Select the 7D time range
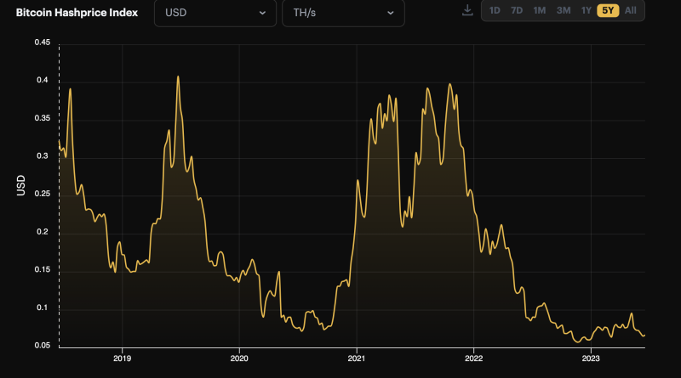This screenshot has height=378, width=681. point(517,10)
